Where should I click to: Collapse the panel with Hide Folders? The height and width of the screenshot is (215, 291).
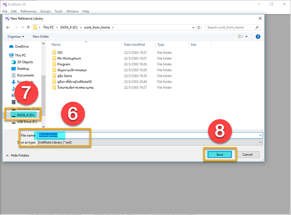pos(18,155)
